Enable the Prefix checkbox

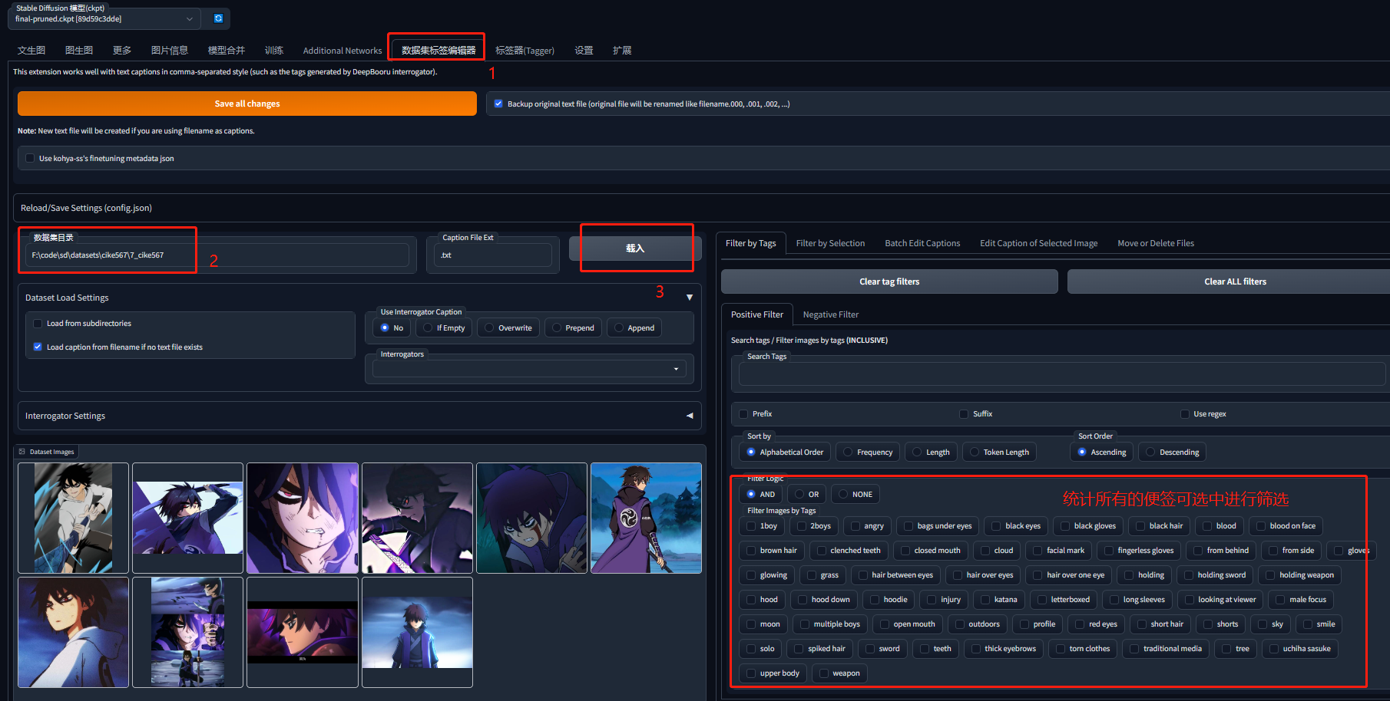[x=743, y=413]
